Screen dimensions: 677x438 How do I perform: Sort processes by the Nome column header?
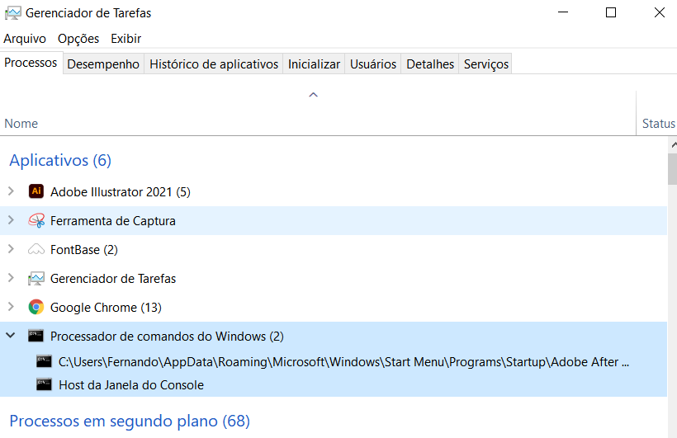click(21, 124)
